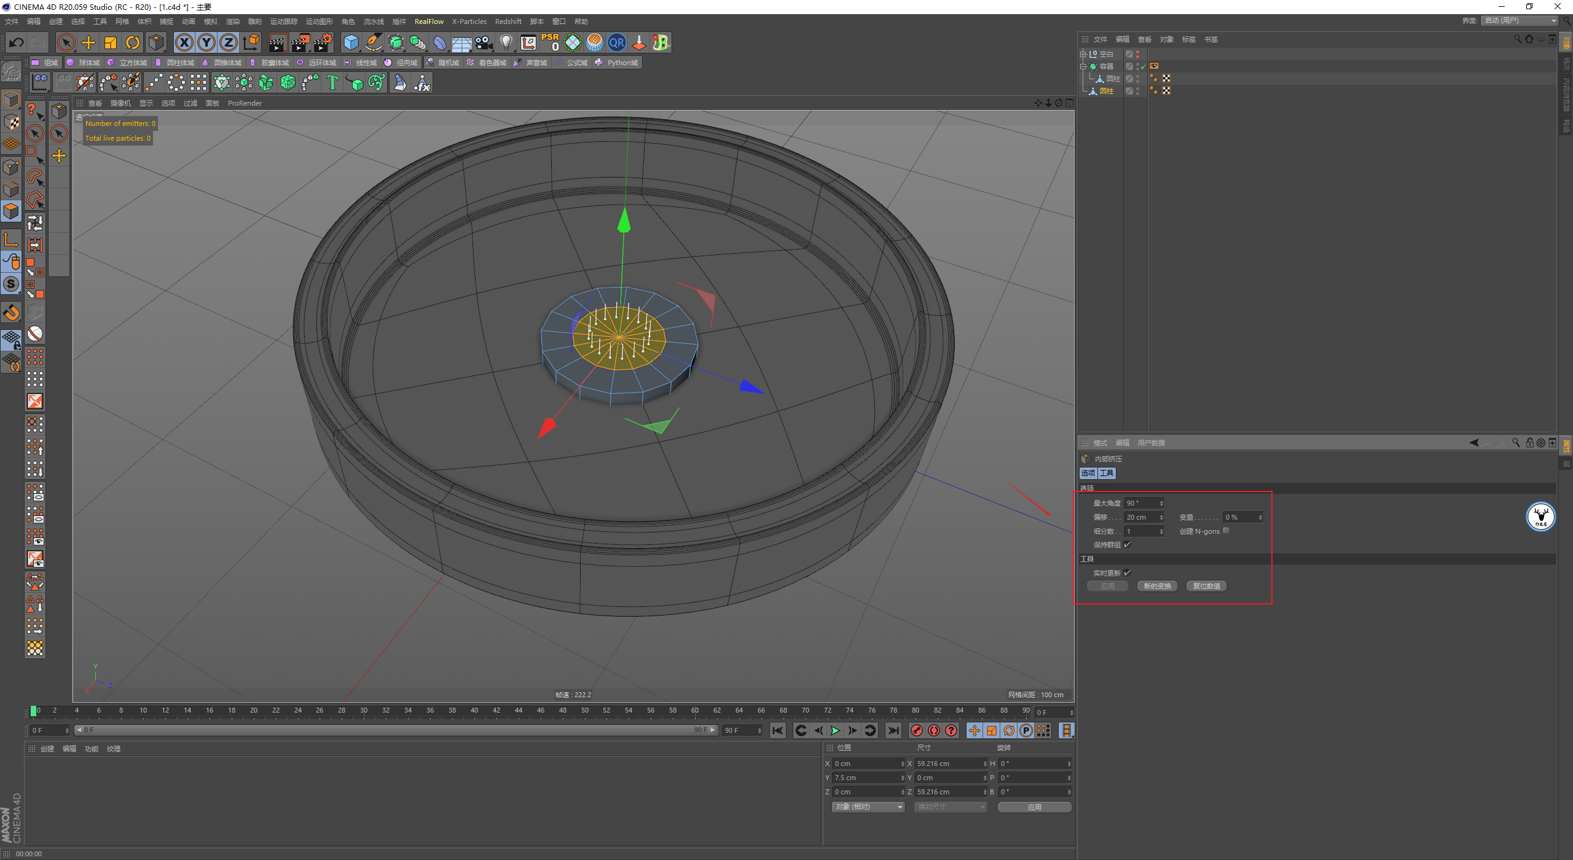Open the RealFlow menu
The image size is (1573, 860).
(x=428, y=21)
